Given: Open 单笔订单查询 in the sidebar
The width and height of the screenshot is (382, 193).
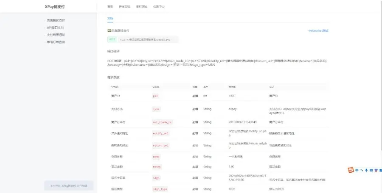Looking at the screenshot, I should (x=56, y=42).
